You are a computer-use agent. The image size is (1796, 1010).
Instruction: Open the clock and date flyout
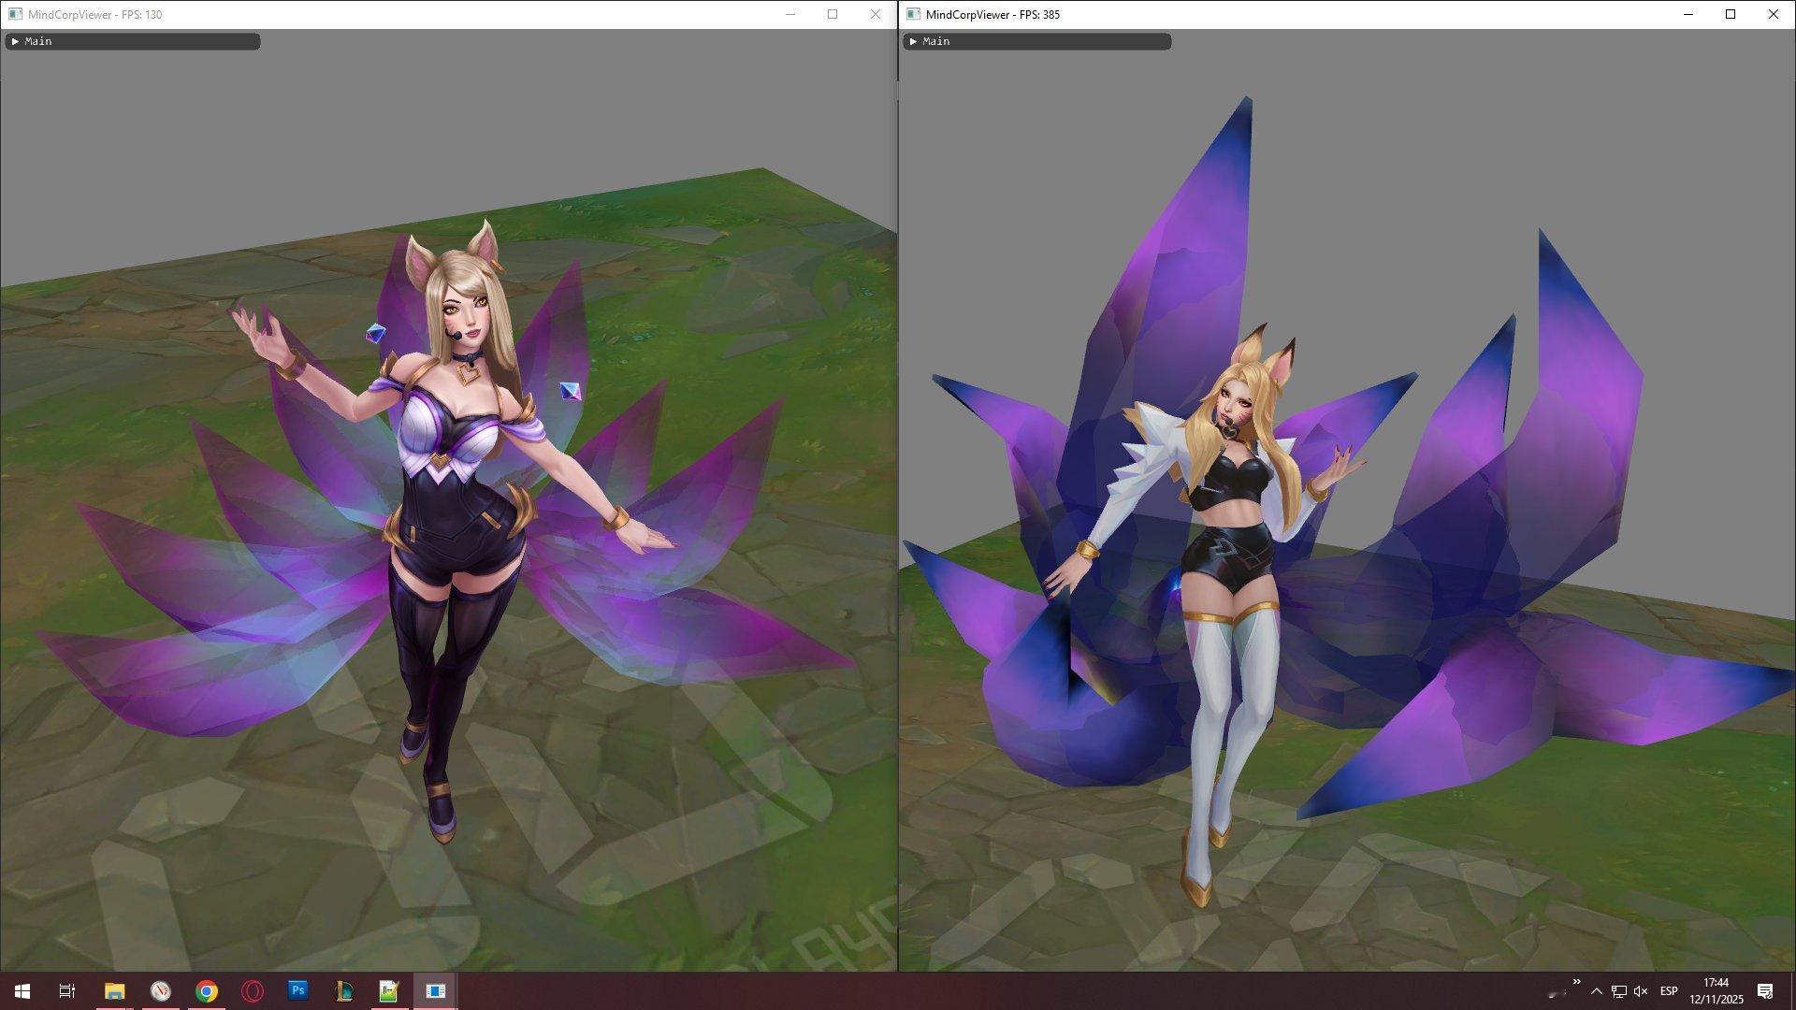(x=1716, y=991)
